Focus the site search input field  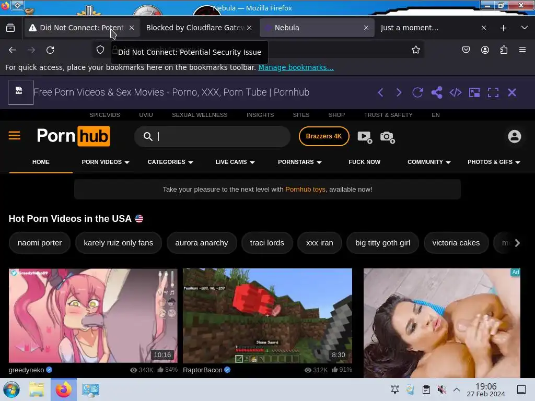[x=212, y=136]
